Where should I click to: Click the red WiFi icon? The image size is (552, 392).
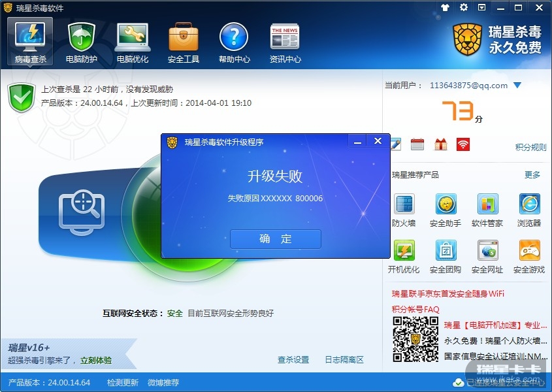[x=463, y=144]
